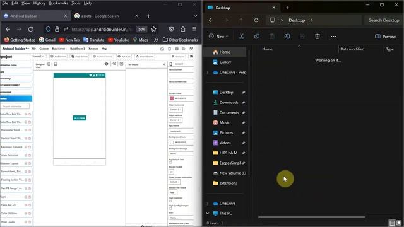Toggle High Quality Images checkbox

[x=170, y=209]
